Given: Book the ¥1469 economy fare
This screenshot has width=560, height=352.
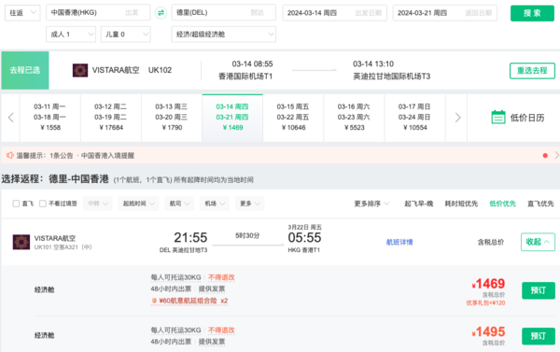Looking at the screenshot, I should point(539,290).
